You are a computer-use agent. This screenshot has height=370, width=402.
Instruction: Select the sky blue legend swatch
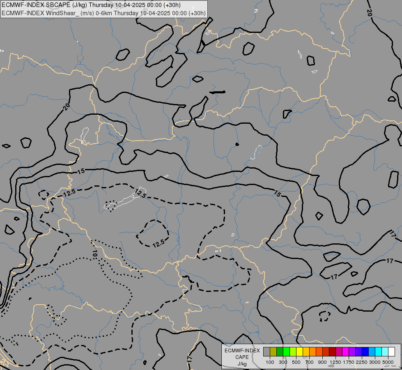372,352
